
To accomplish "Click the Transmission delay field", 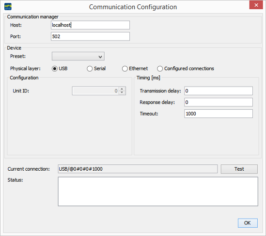I will tap(219, 91).
